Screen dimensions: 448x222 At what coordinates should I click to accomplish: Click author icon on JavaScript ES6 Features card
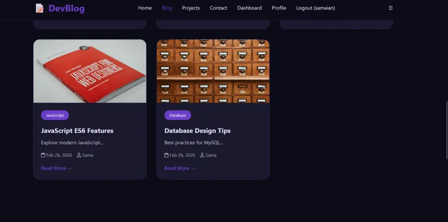pyautogui.click(x=79, y=155)
